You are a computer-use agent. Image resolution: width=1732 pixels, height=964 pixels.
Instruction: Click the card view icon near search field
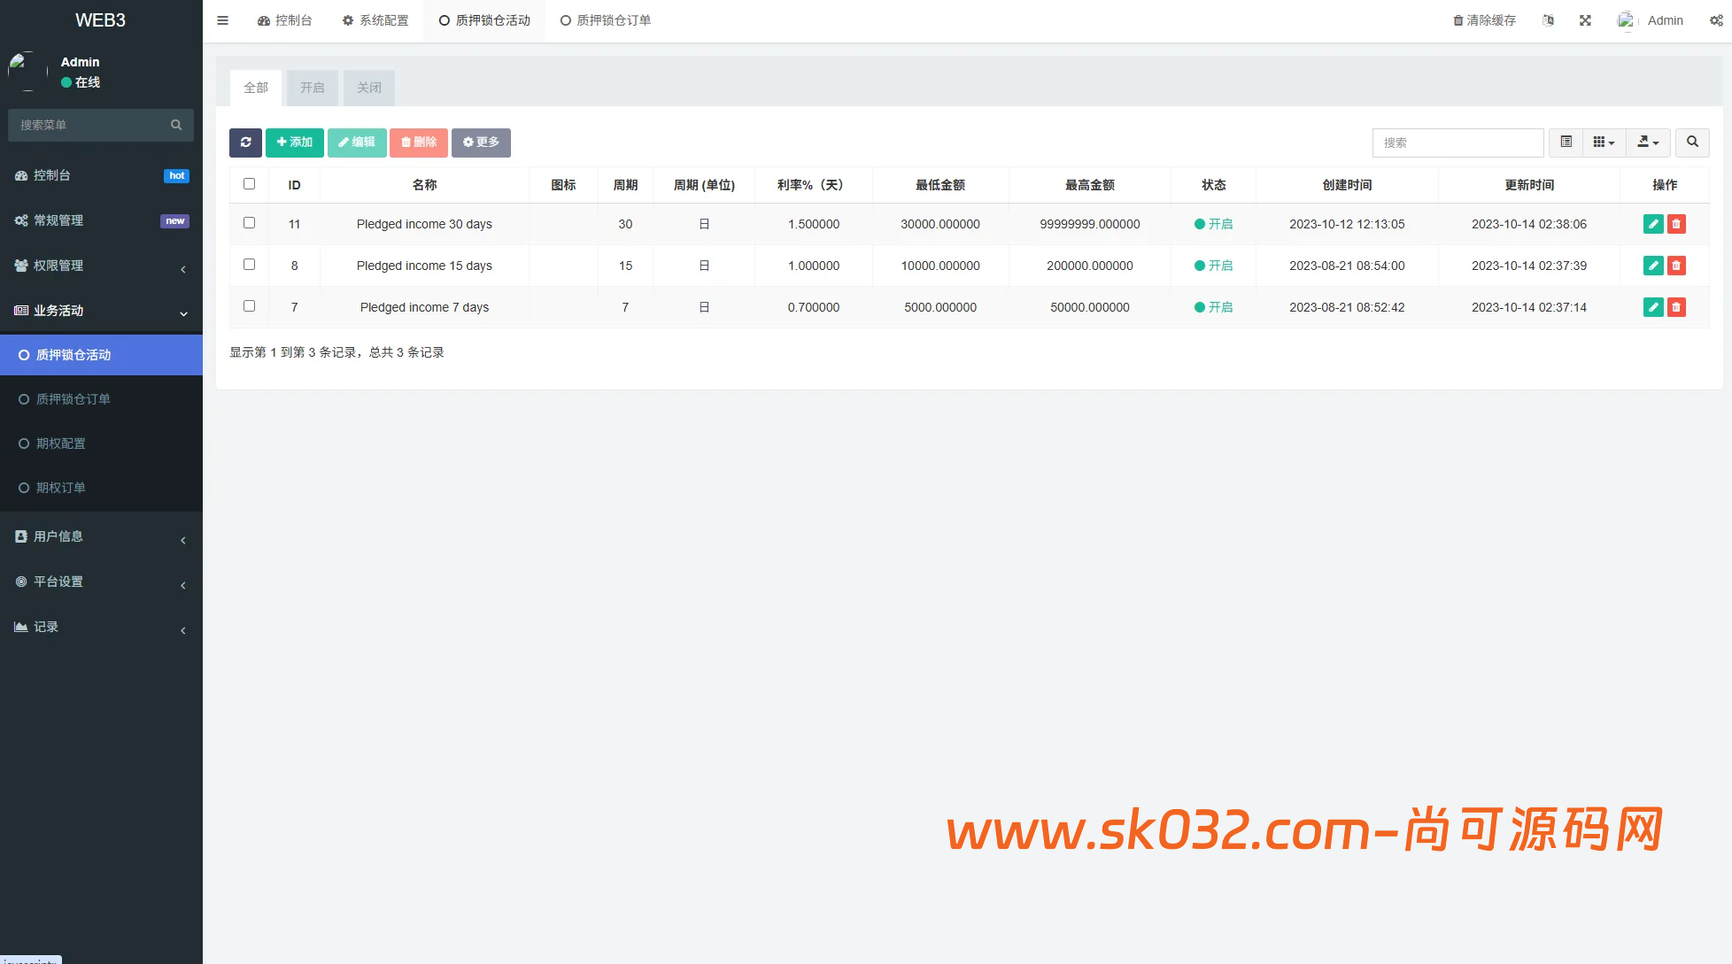point(1566,143)
